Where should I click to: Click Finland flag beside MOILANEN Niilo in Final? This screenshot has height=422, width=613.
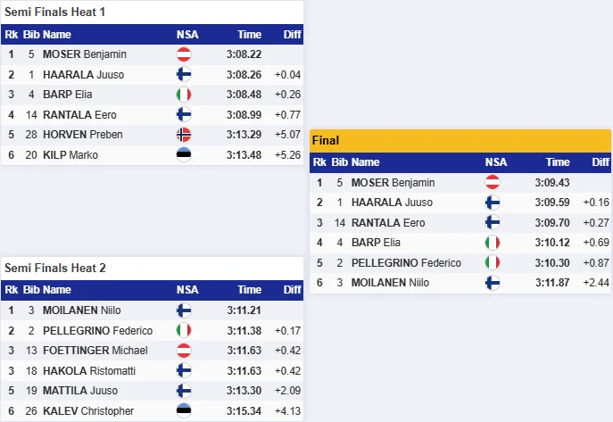tap(493, 283)
